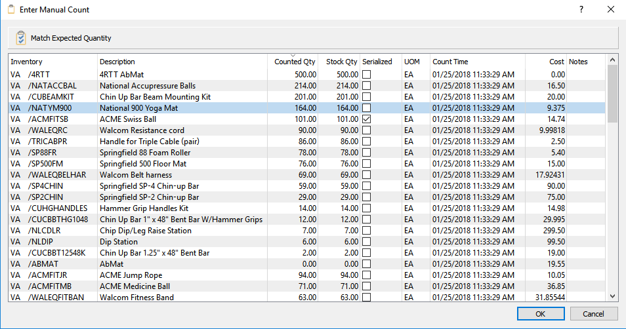Click Stock Qty 214.00 for National Accupressure Balls
This screenshot has width=626, height=329.
[x=347, y=86]
